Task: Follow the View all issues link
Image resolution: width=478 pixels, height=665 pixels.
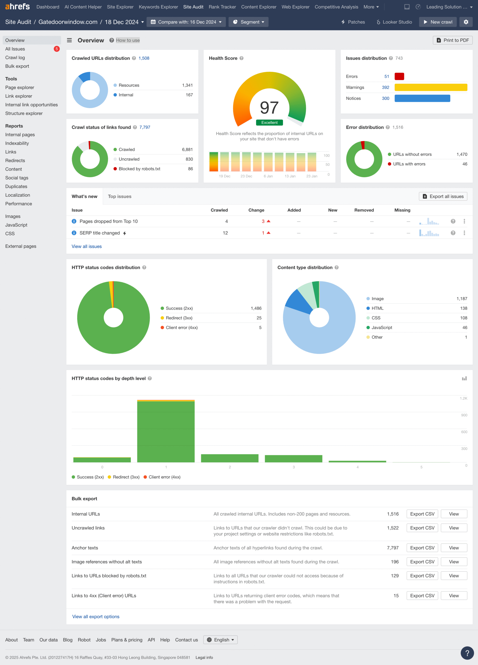Action: 86,246
